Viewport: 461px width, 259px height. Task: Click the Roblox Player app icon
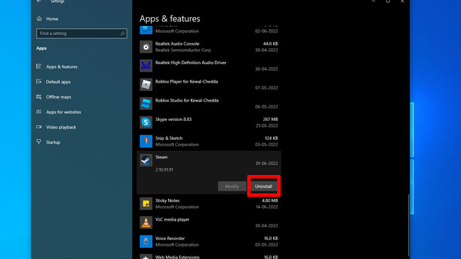pyautogui.click(x=146, y=85)
